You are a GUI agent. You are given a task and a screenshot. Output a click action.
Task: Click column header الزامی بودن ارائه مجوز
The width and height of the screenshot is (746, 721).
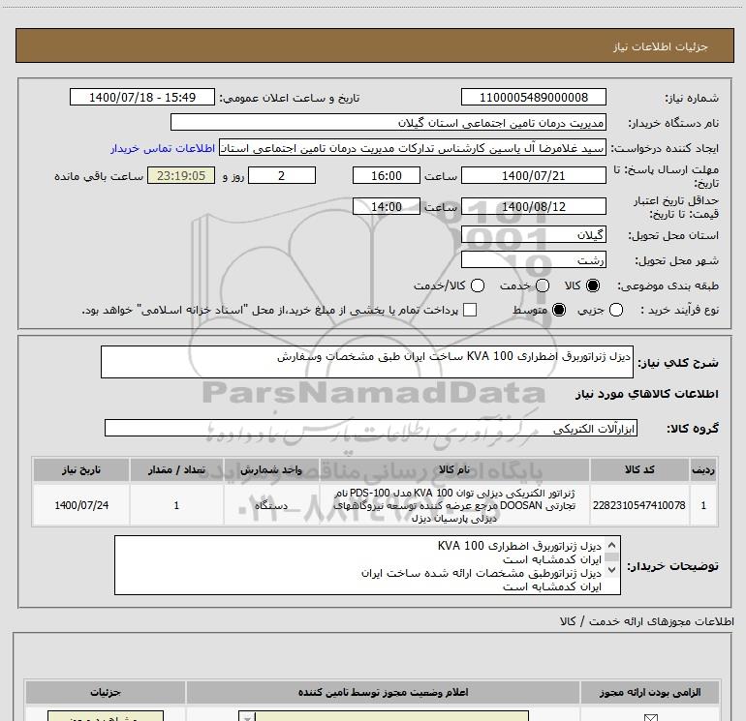650,692
